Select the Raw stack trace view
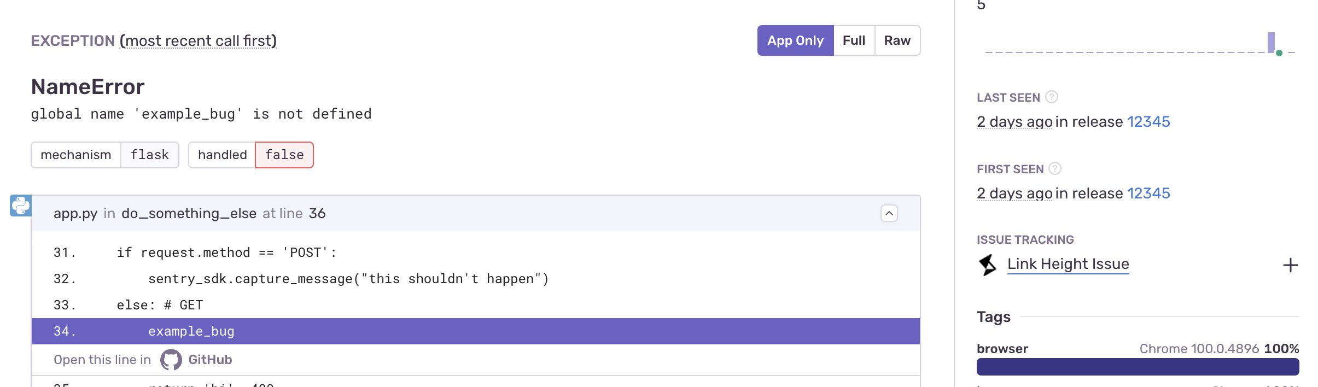 pos(897,40)
